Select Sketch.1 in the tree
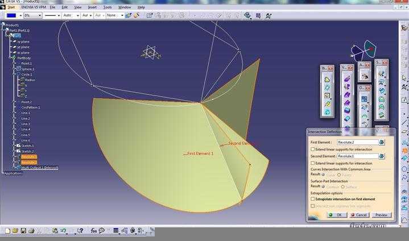Screen dimensions: 409x241 (x=27, y=146)
